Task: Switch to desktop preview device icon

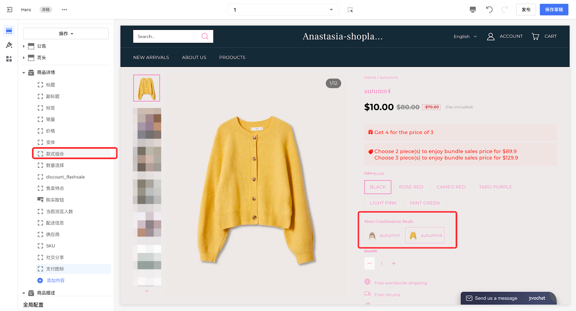Action: (x=473, y=10)
